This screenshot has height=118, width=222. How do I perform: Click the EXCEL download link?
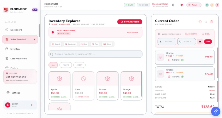(206, 34)
